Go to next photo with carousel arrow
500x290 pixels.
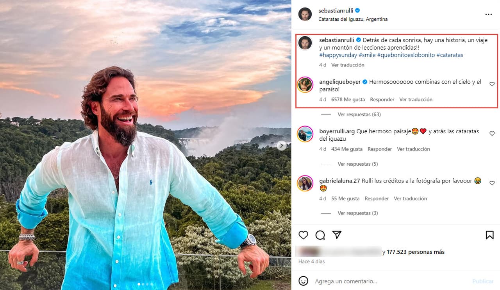[x=282, y=146]
